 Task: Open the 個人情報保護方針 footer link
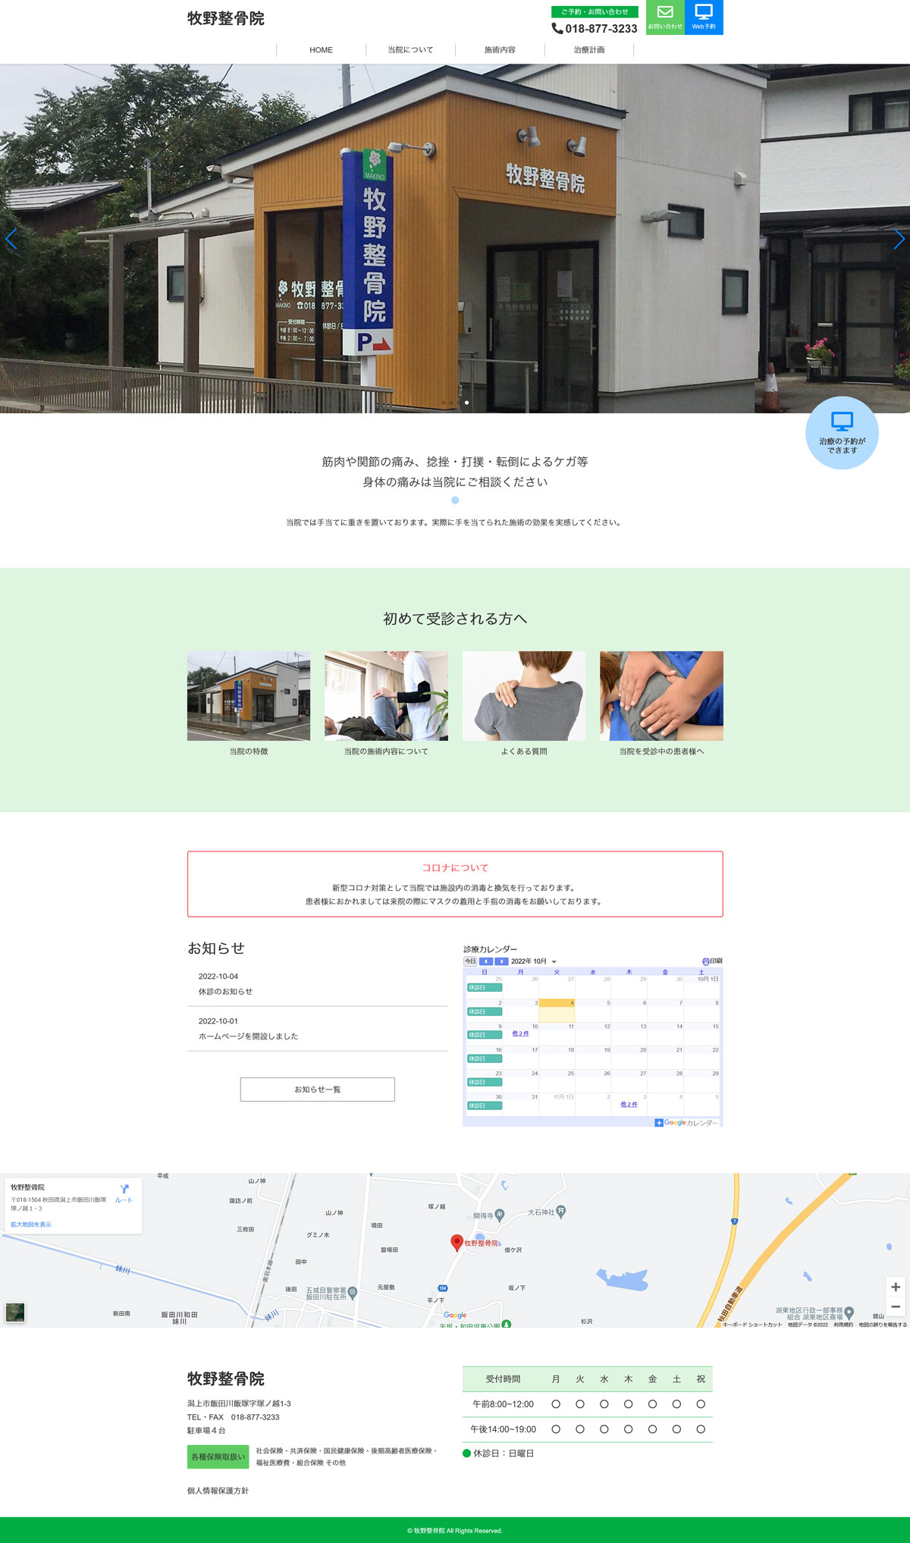click(x=218, y=1491)
